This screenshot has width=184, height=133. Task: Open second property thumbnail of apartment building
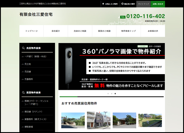click(99, 120)
